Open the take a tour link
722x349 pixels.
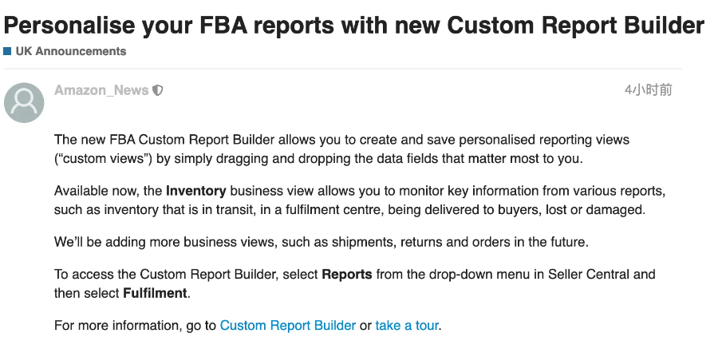[x=407, y=326]
